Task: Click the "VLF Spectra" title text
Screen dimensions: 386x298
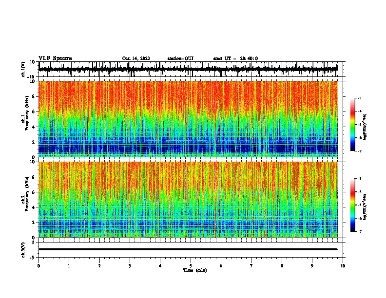Action: click(x=55, y=58)
